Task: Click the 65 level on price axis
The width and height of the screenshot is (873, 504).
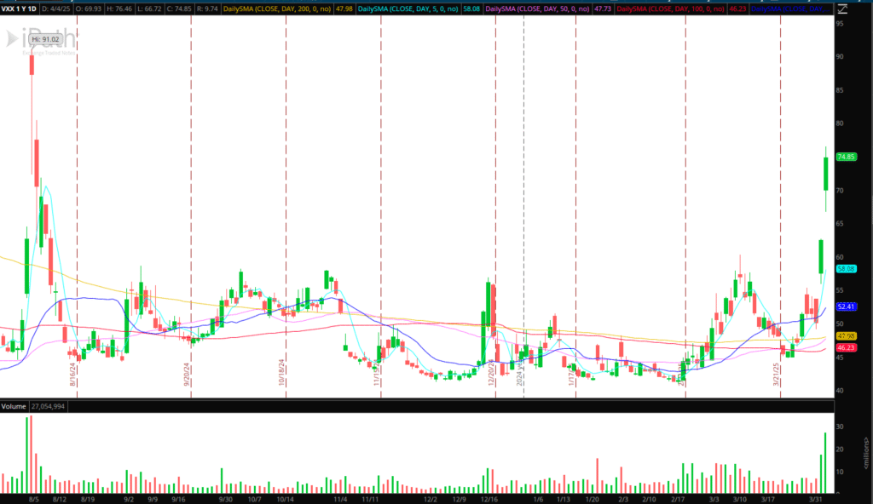Action: (840, 224)
